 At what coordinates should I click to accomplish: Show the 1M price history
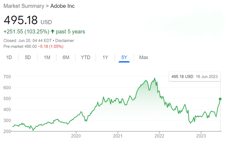pos(47,57)
